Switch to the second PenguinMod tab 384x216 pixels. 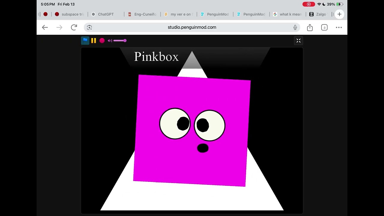tap(251, 14)
